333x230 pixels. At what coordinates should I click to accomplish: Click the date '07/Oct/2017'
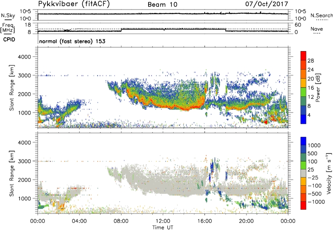click(266, 4)
